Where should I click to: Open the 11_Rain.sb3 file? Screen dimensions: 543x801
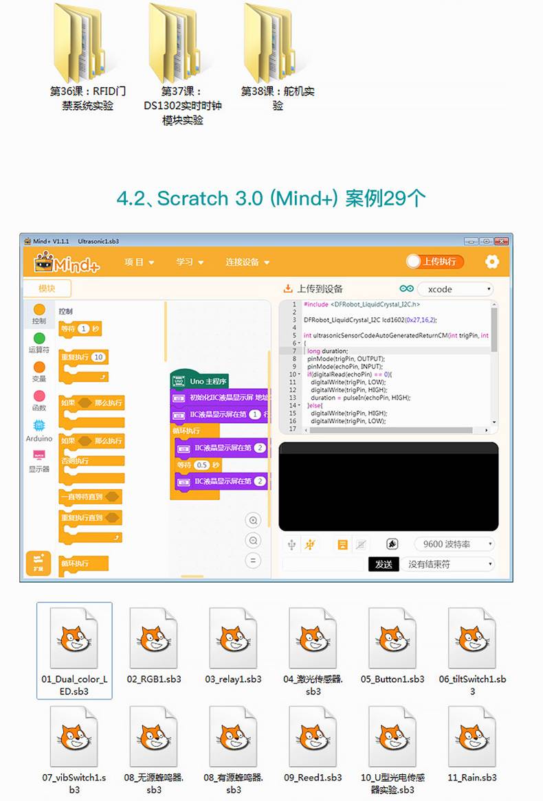(472, 744)
